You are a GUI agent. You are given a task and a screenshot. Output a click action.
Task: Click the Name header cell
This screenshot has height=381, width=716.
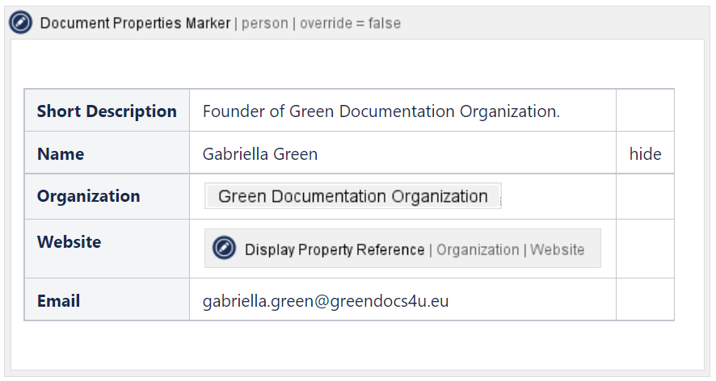click(x=61, y=154)
